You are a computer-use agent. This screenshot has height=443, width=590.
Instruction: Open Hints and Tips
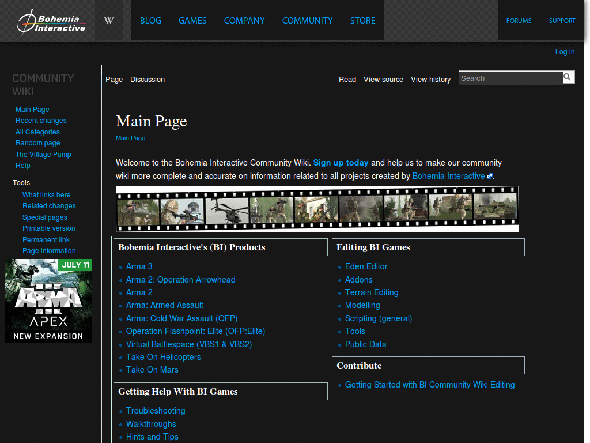tap(152, 437)
